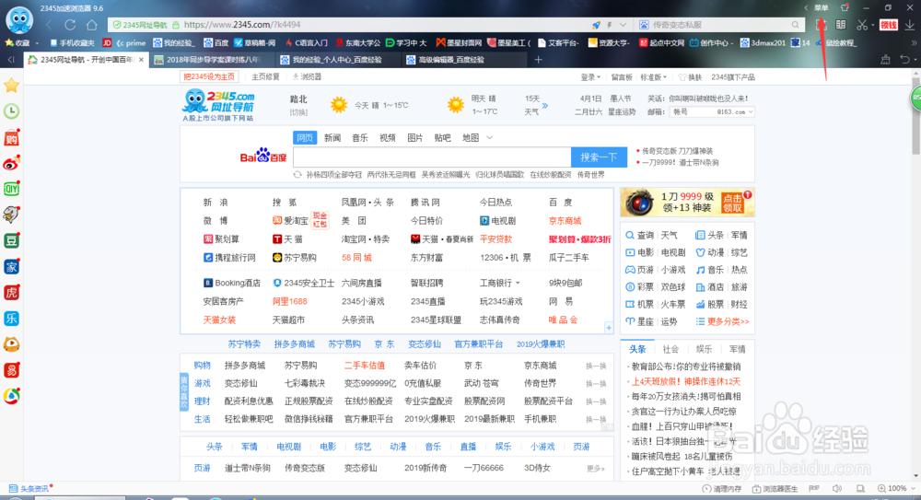Open the blue 乐 sidebar icon
This screenshot has width=921, height=500.
11,319
